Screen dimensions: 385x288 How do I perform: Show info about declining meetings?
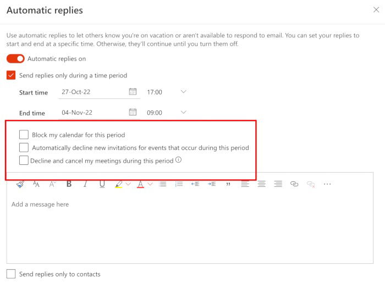click(178, 160)
